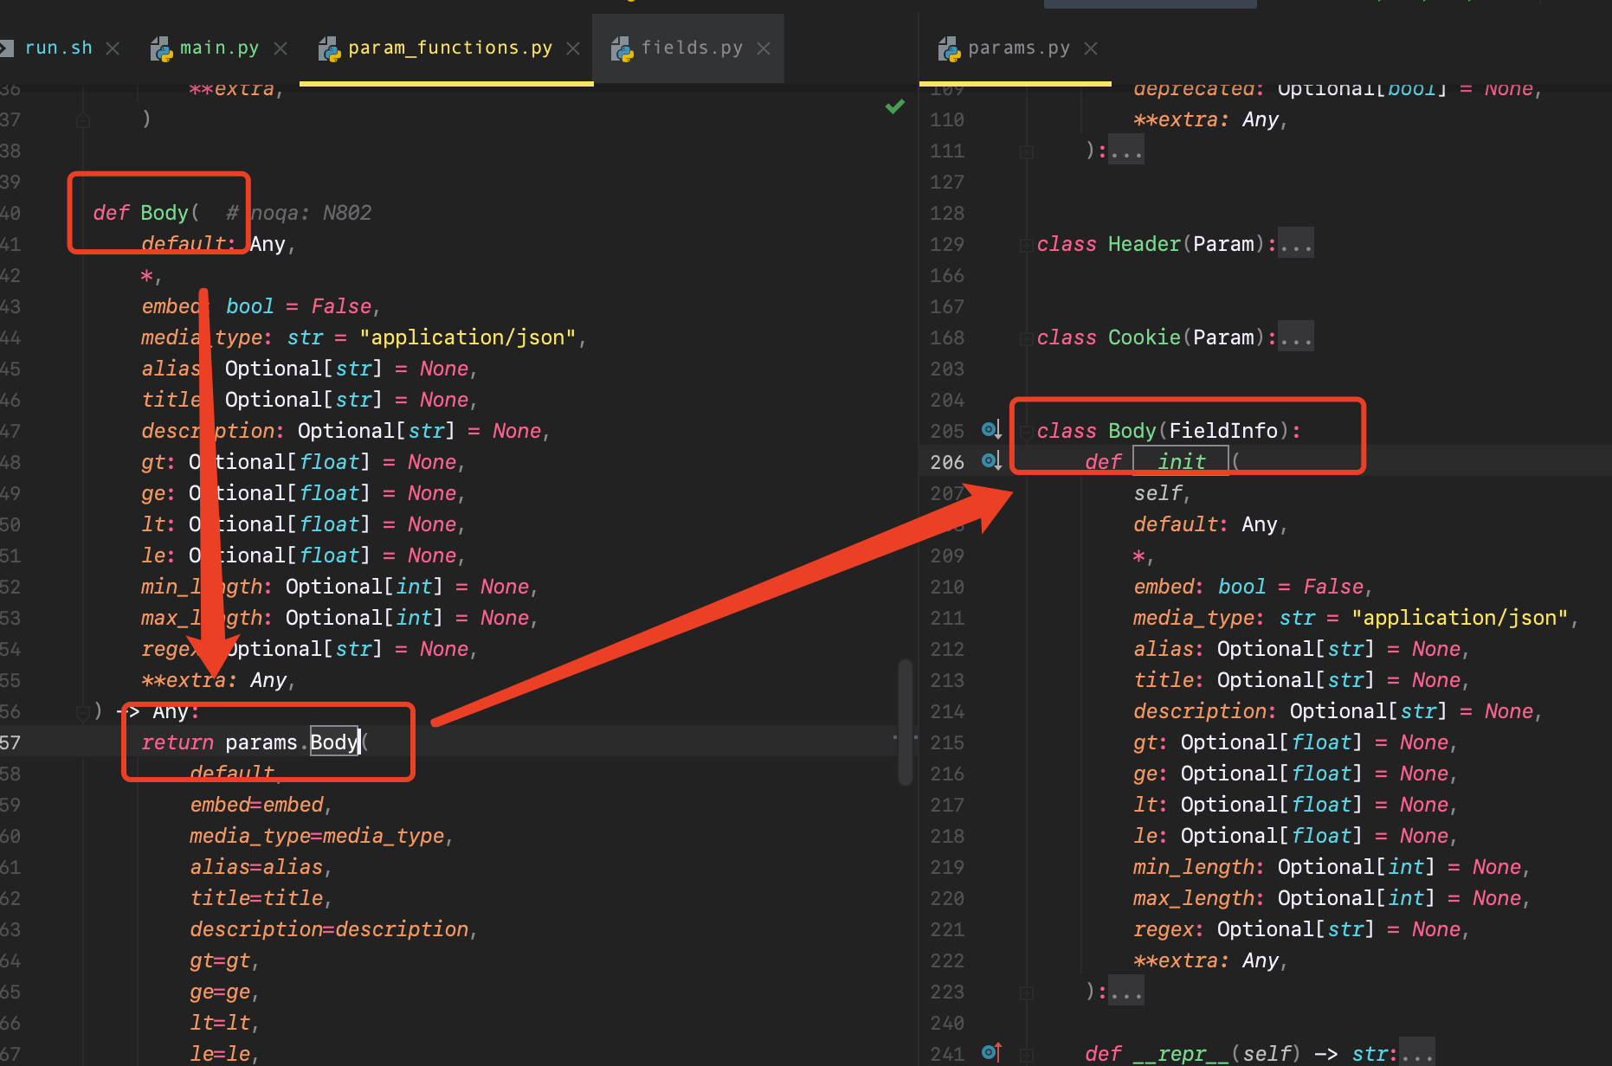Expand the folded class Cookie block
1612x1066 pixels.
pyautogui.click(x=1027, y=338)
